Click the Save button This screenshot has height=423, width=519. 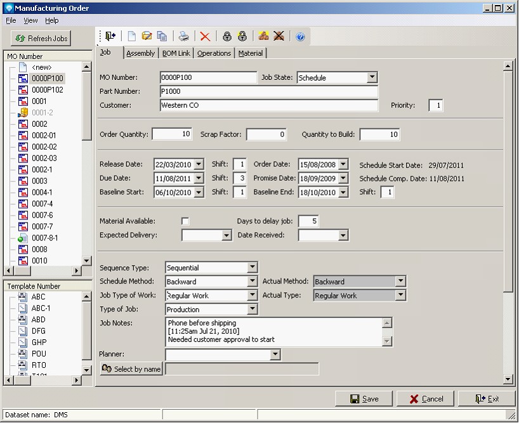point(364,399)
